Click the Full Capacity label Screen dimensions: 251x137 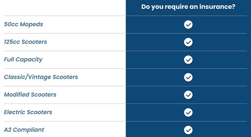tap(23, 60)
